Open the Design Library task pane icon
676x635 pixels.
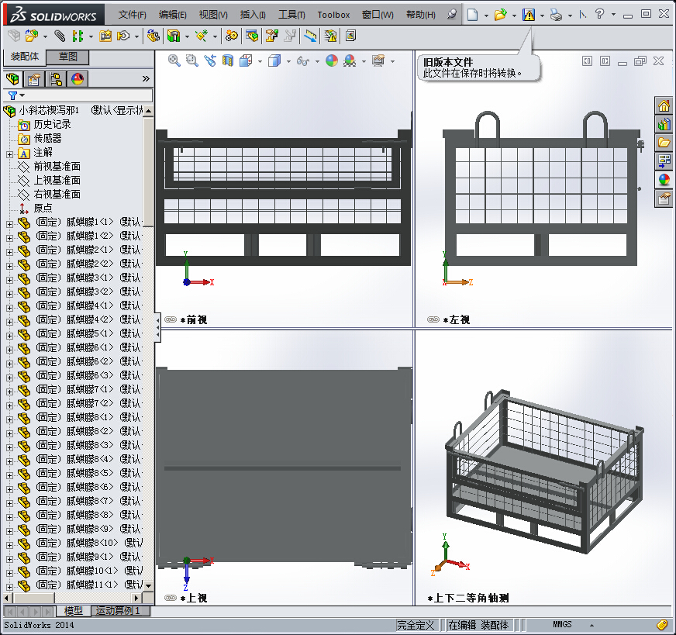point(664,124)
